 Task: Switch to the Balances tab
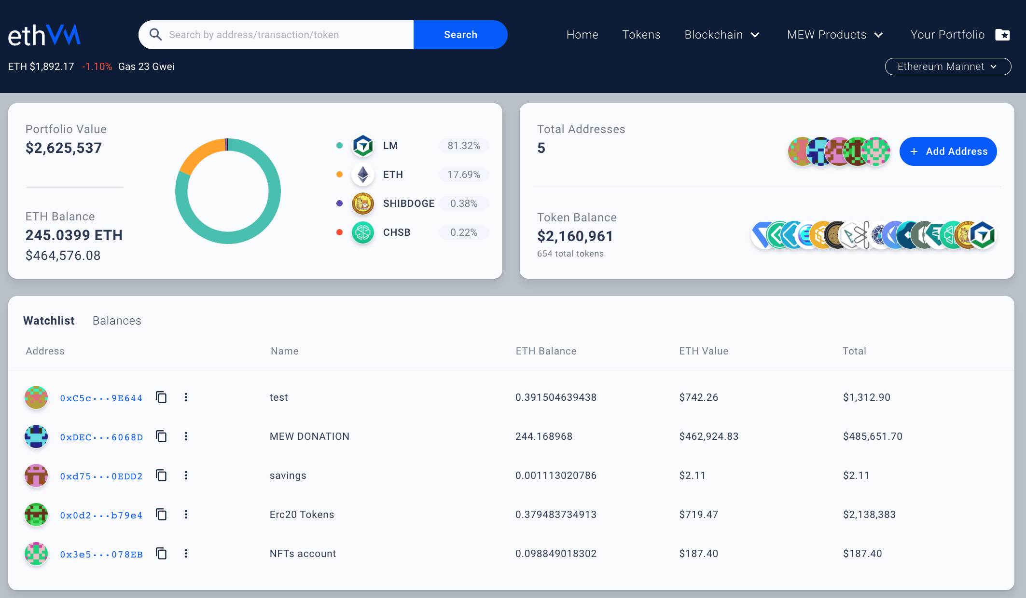pyautogui.click(x=117, y=321)
